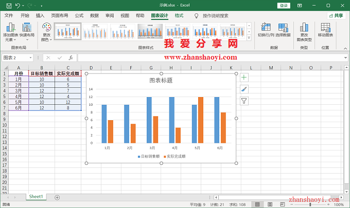Click the orange bar for 5月
Viewport: 350px width, 208px height.
(x=201, y=120)
